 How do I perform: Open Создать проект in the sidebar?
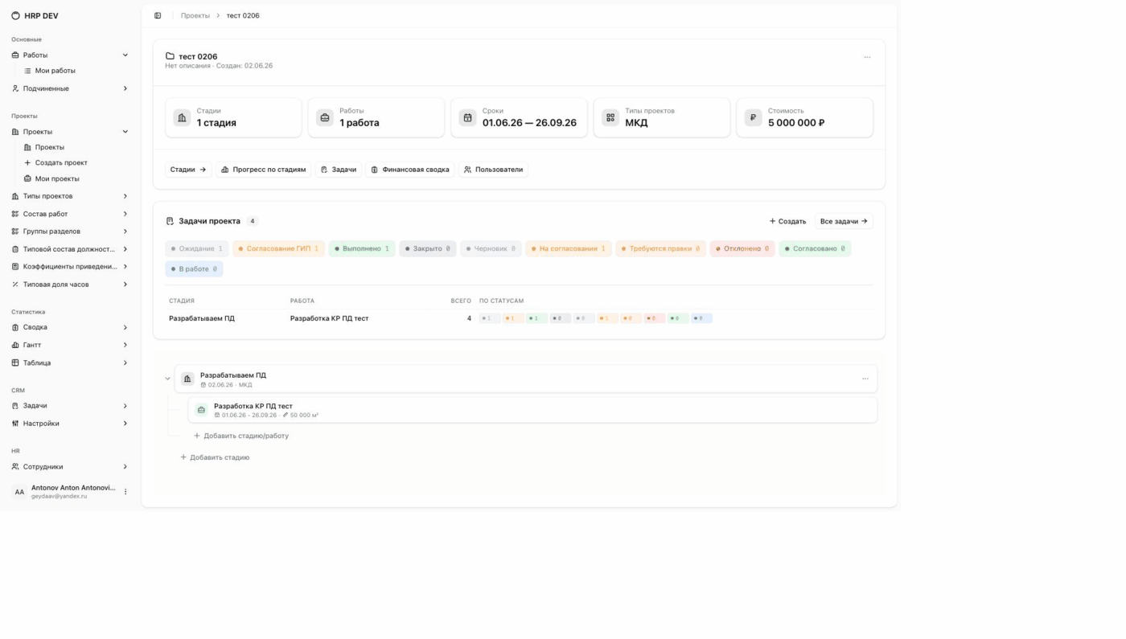61,162
